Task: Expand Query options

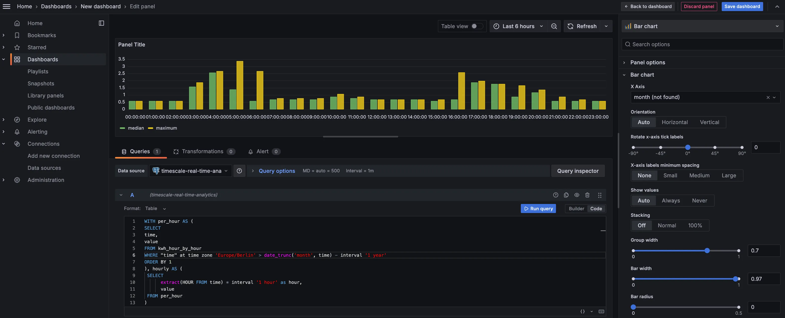Action: coord(277,171)
